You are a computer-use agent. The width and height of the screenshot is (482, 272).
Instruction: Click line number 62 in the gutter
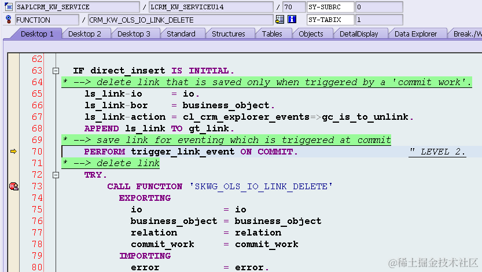coord(37,59)
